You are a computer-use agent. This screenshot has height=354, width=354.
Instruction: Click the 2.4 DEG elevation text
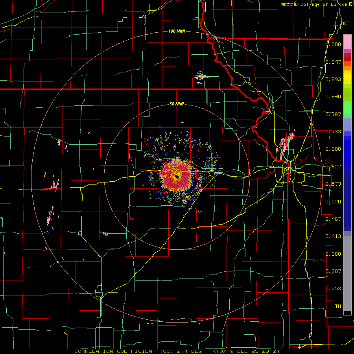(x=189, y=351)
